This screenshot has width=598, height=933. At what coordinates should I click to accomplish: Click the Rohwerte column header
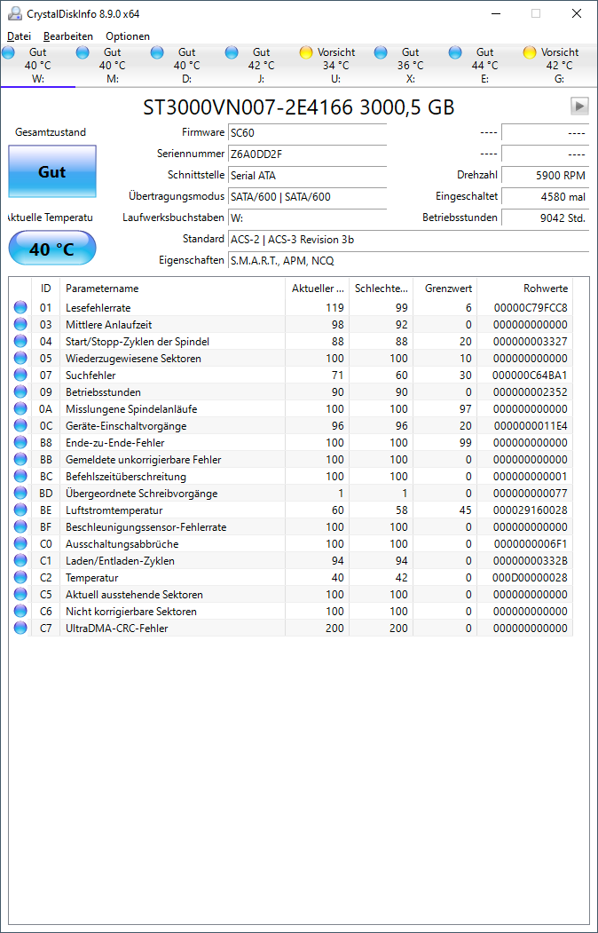pos(525,288)
